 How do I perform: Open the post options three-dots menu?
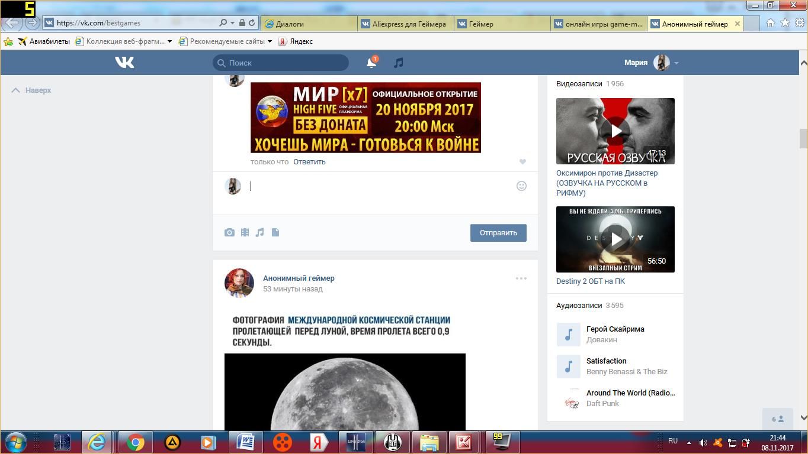[521, 278]
